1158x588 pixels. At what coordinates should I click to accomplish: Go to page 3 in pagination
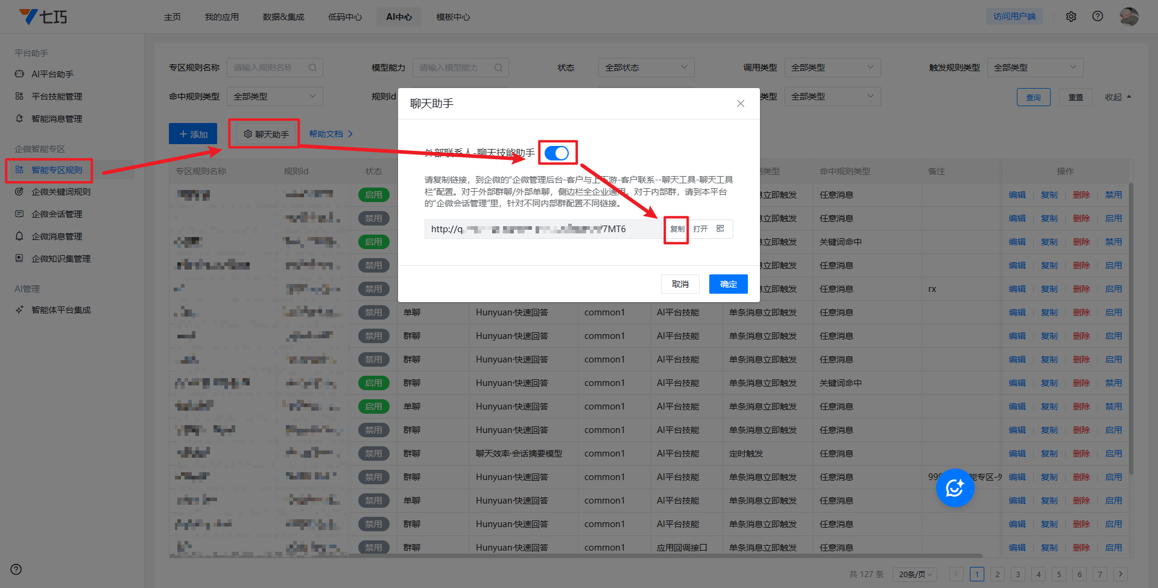coord(1018,574)
